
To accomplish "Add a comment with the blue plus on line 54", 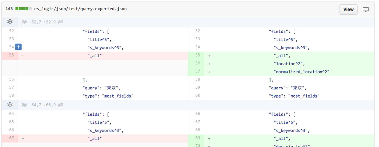I will click(x=18, y=47).
